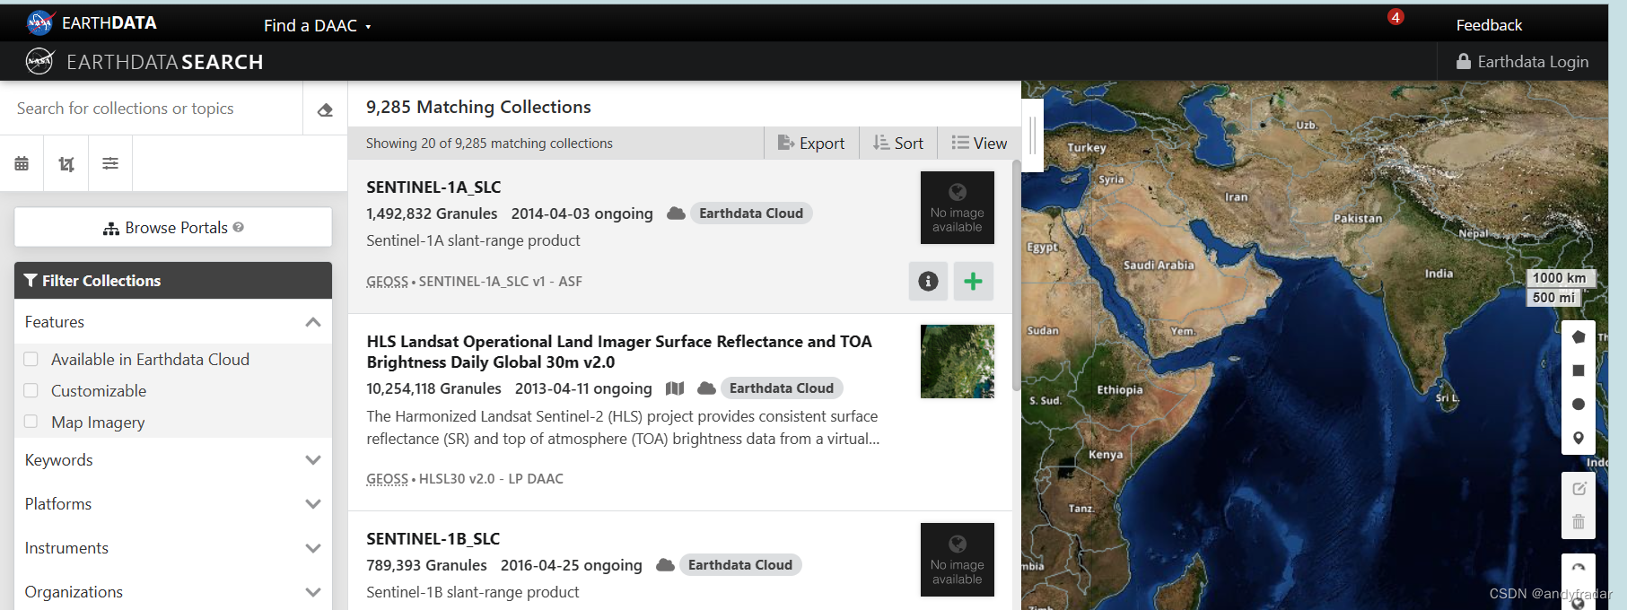Click the padlock icon beside Earthdata Login
Image resolution: width=1627 pixels, height=610 pixels.
pyautogui.click(x=1464, y=61)
